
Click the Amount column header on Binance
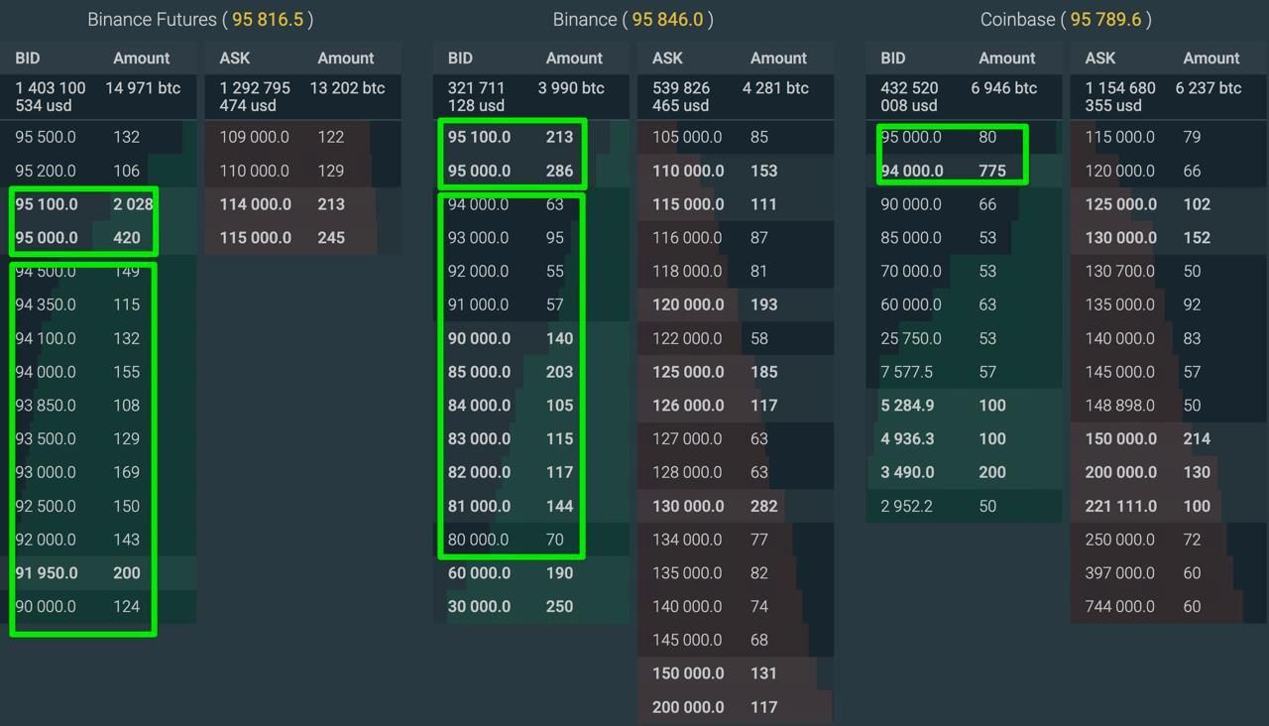click(x=574, y=58)
